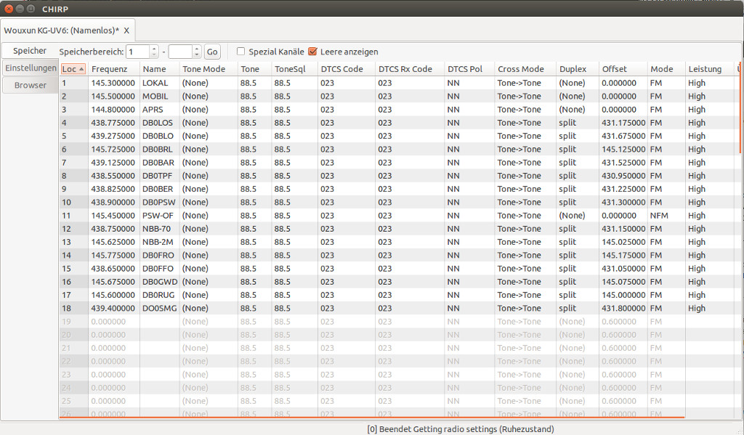Click the horizontal scrollbar below the table
The height and width of the screenshot is (435, 744).
click(371, 418)
